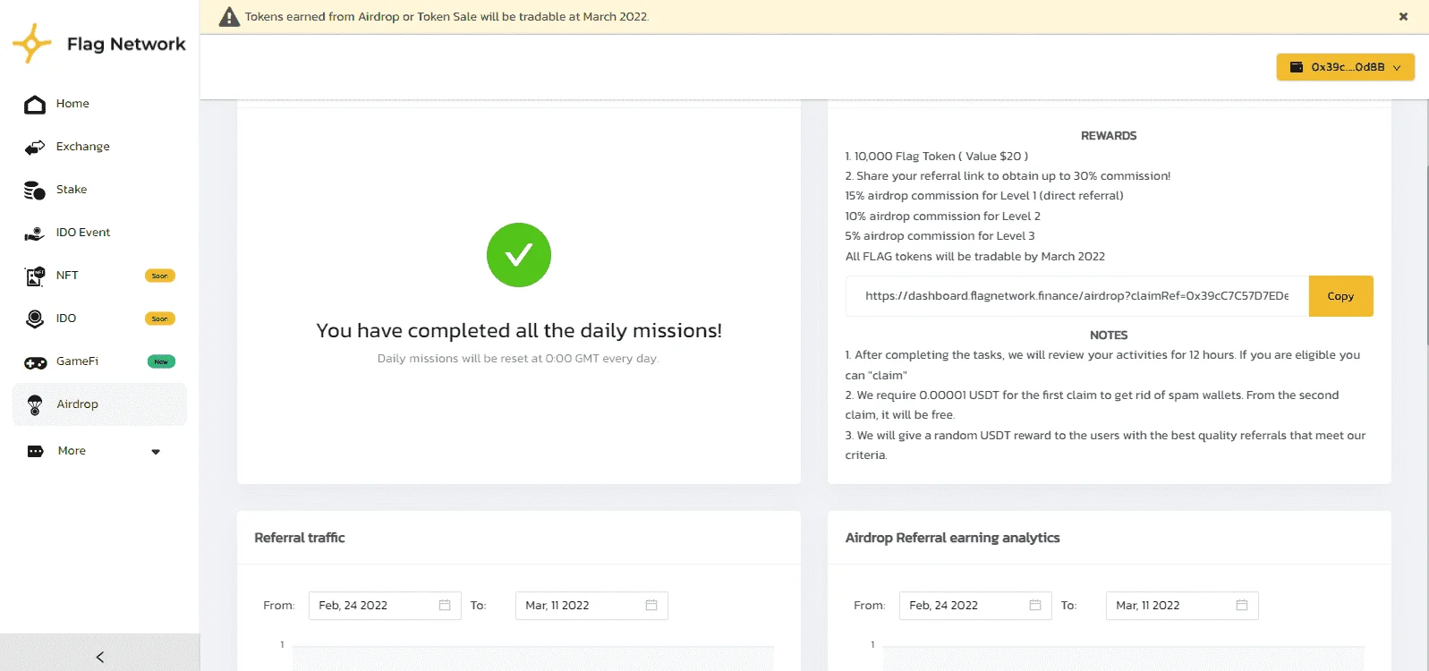The height and width of the screenshot is (671, 1429).
Task: Click the daily missions reset note
Action: (518, 359)
